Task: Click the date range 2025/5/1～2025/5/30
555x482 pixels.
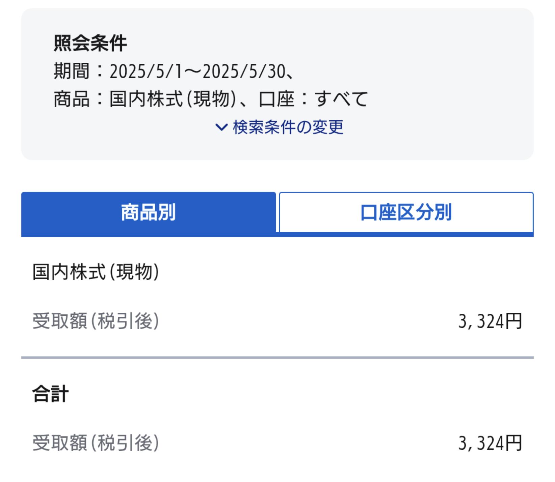Action: tap(197, 72)
